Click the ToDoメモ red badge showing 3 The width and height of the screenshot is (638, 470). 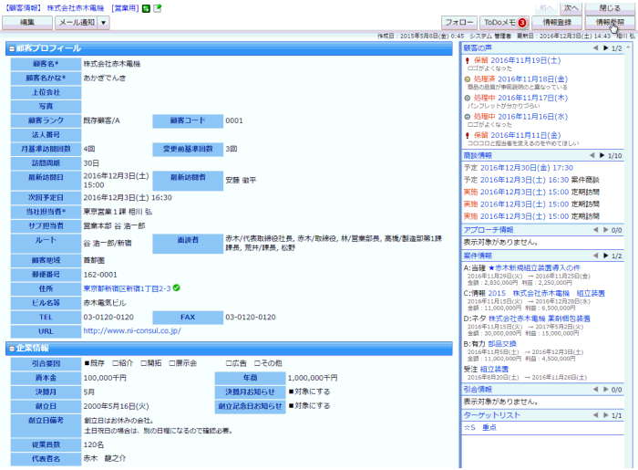click(x=522, y=22)
